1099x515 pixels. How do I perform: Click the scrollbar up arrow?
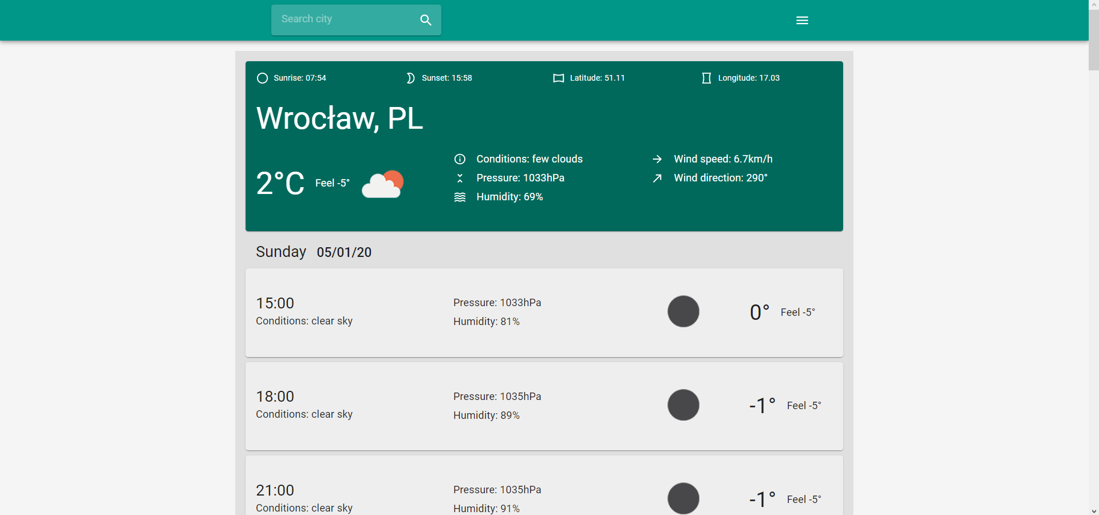pos(1093,5)
